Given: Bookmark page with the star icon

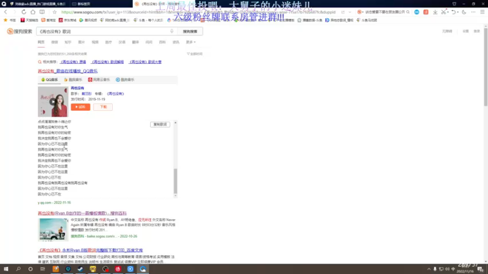Looking at the screenshot, I should (x=54, y=12).
